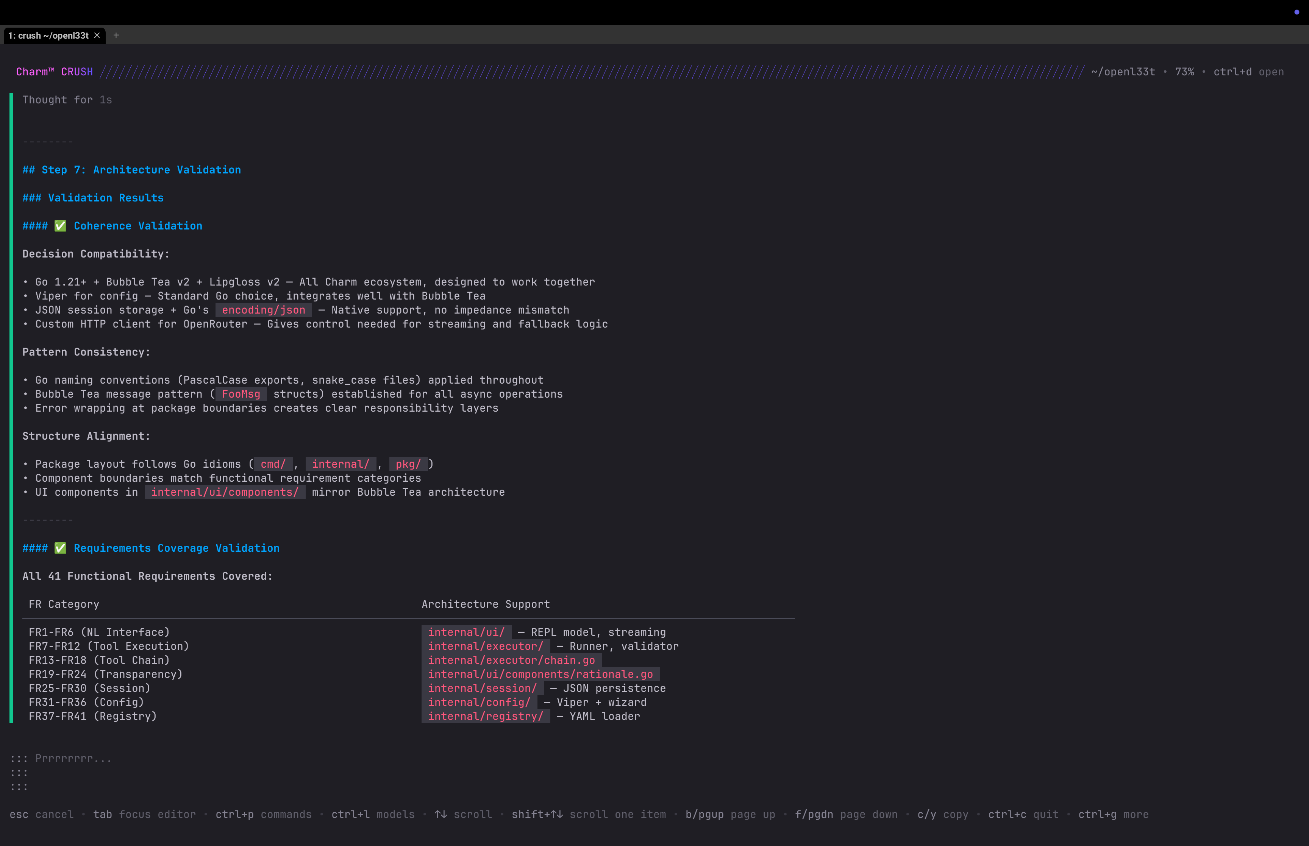Click the ctrl+p commands shortcut
The image size is (1309, 846).
263,814
